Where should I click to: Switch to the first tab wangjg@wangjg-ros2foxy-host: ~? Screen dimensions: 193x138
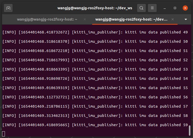click(x=47, y=19)
